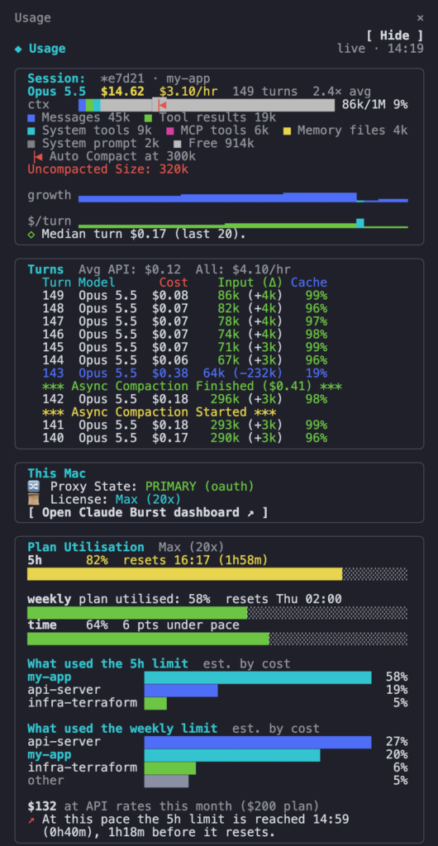
Task: Click the ctx context usage bar
Action: [207, 105]
